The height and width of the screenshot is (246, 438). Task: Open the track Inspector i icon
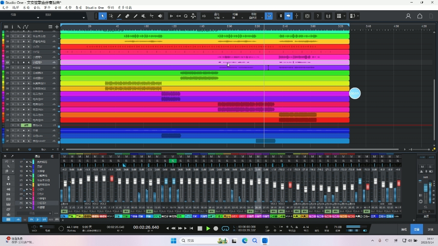[x=12, y=27]
